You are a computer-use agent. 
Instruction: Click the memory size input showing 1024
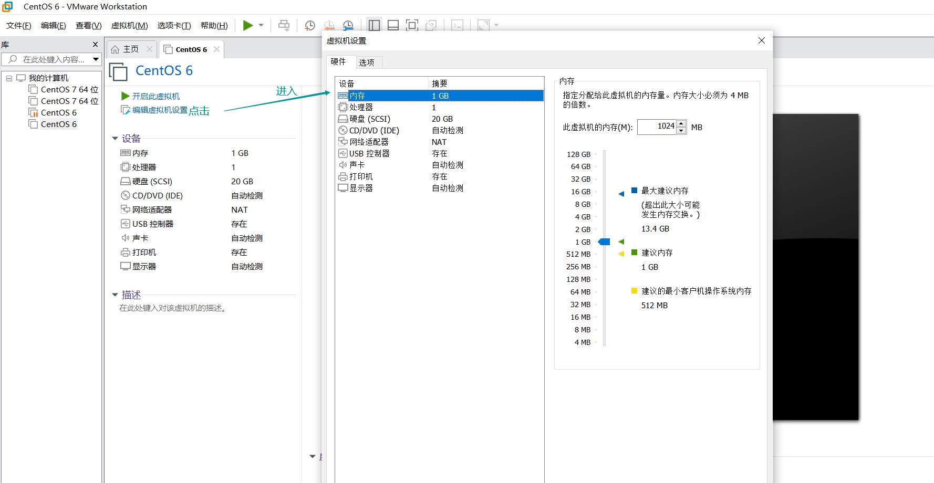point(657,127)
